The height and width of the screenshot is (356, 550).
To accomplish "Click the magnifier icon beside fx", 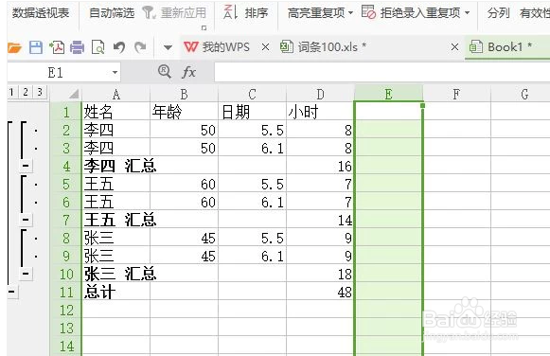I will click(x=164, y=72).
